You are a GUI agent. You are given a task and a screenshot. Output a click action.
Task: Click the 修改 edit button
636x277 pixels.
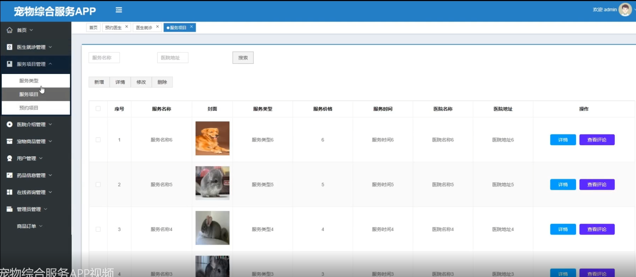(x=141, y=82)
